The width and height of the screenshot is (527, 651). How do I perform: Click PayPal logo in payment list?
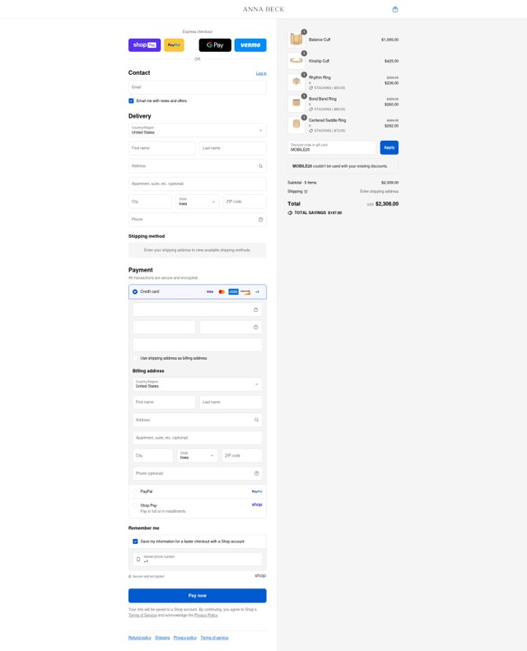257,491
